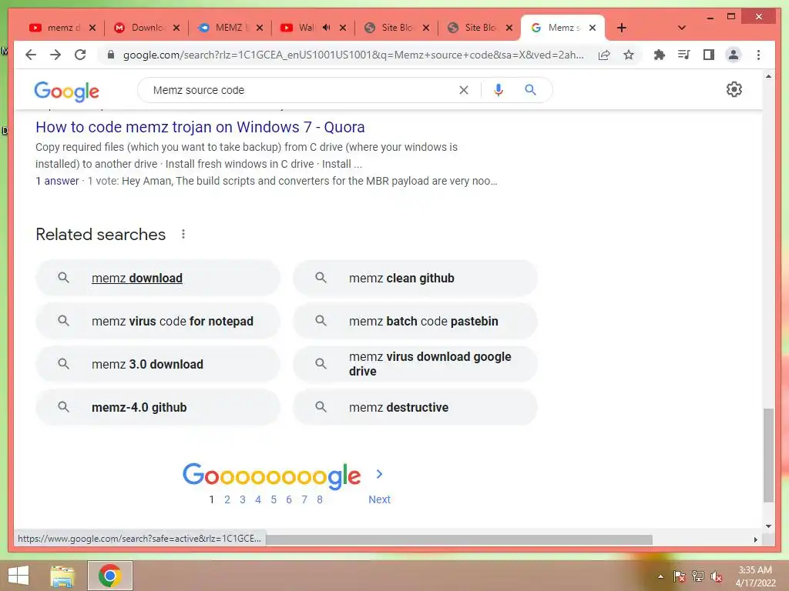789x591 pixels.
Task: Open the '1 answer' link
Action: click(57, 181)
